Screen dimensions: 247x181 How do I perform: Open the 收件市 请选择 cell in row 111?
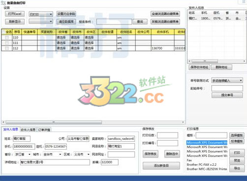(x=77, y=43)
